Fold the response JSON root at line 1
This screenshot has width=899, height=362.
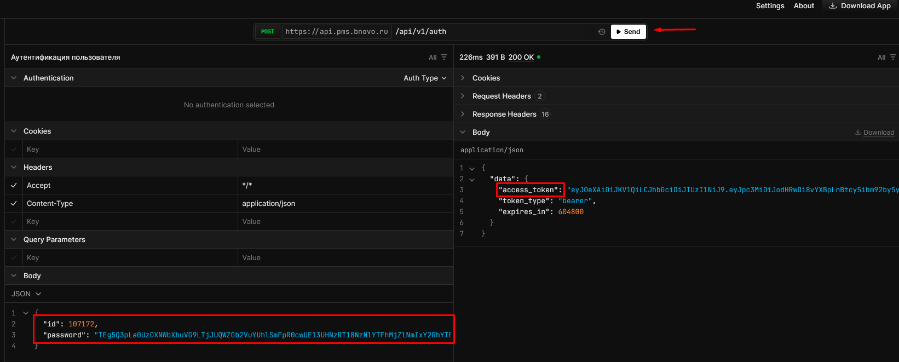472,168
